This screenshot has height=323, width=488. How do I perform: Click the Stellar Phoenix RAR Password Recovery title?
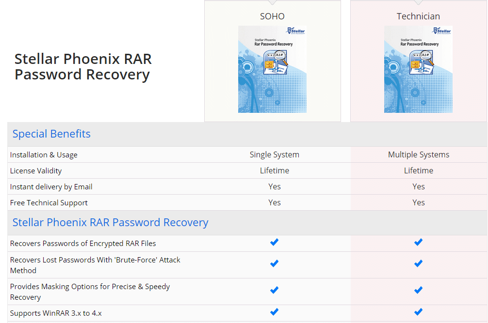83,67
